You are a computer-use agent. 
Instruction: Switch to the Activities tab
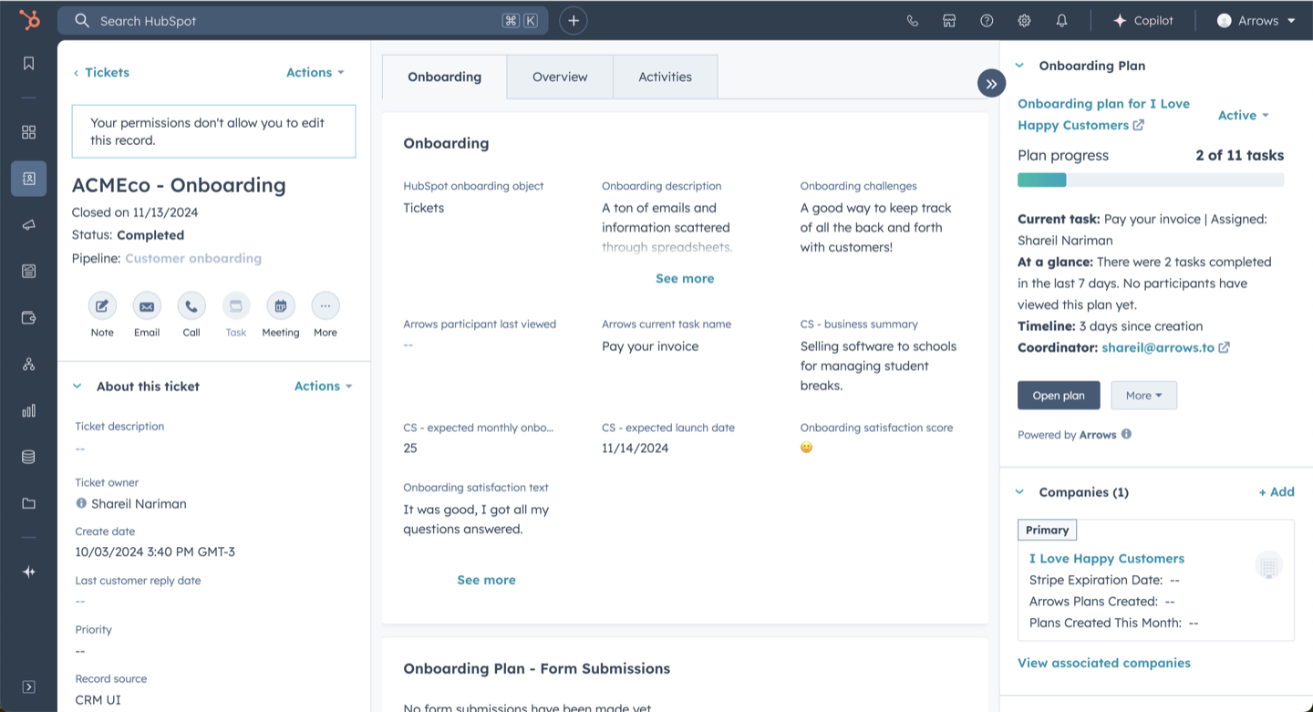tap(665, 77)
